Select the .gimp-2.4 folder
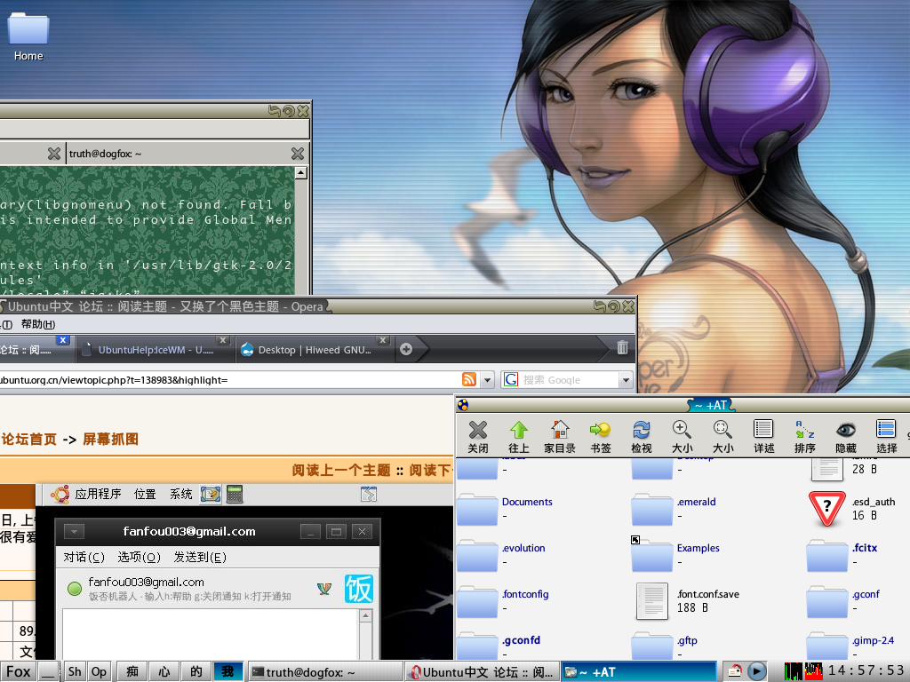 point(827,646)
